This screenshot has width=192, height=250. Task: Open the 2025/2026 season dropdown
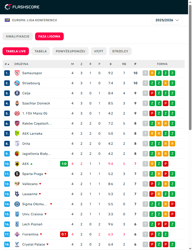pyautogui.click(x=167, y=20)
